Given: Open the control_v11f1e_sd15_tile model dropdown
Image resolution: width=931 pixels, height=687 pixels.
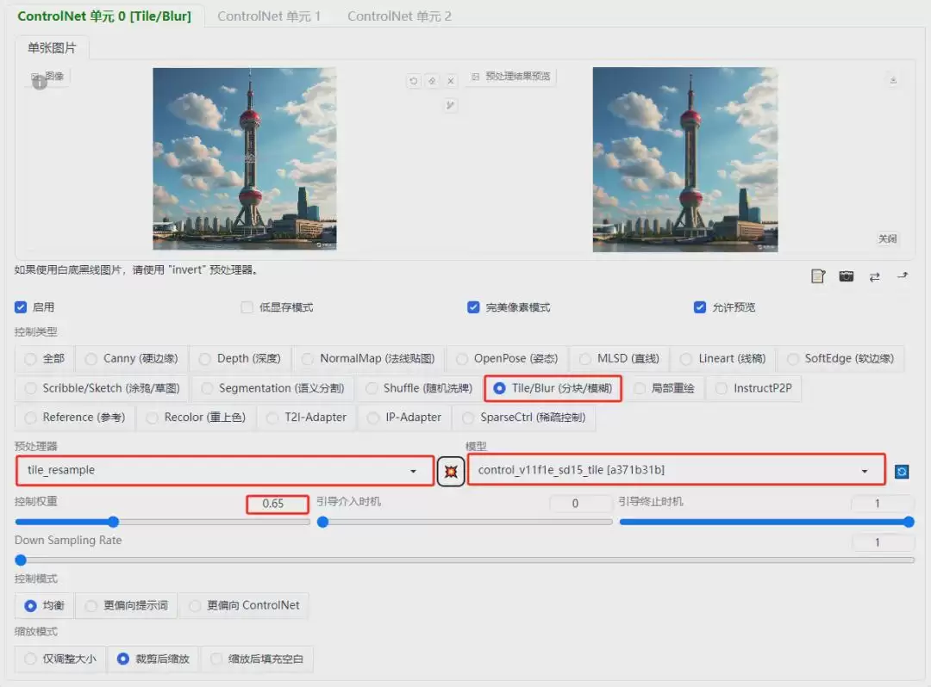Looking at the screenshot, I should [677, 470].
